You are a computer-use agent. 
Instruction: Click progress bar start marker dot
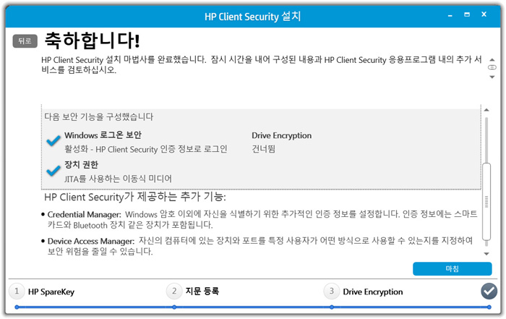[x=17, y=307]
